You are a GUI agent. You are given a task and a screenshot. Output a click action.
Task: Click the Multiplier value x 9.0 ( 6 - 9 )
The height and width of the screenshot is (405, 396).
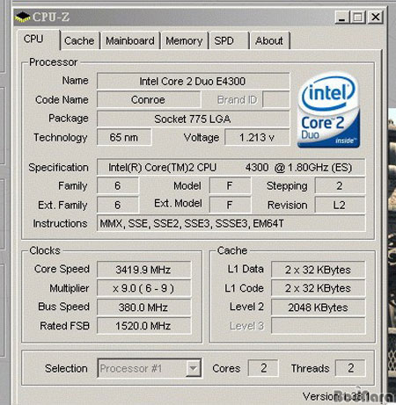(x=143, y=288)
